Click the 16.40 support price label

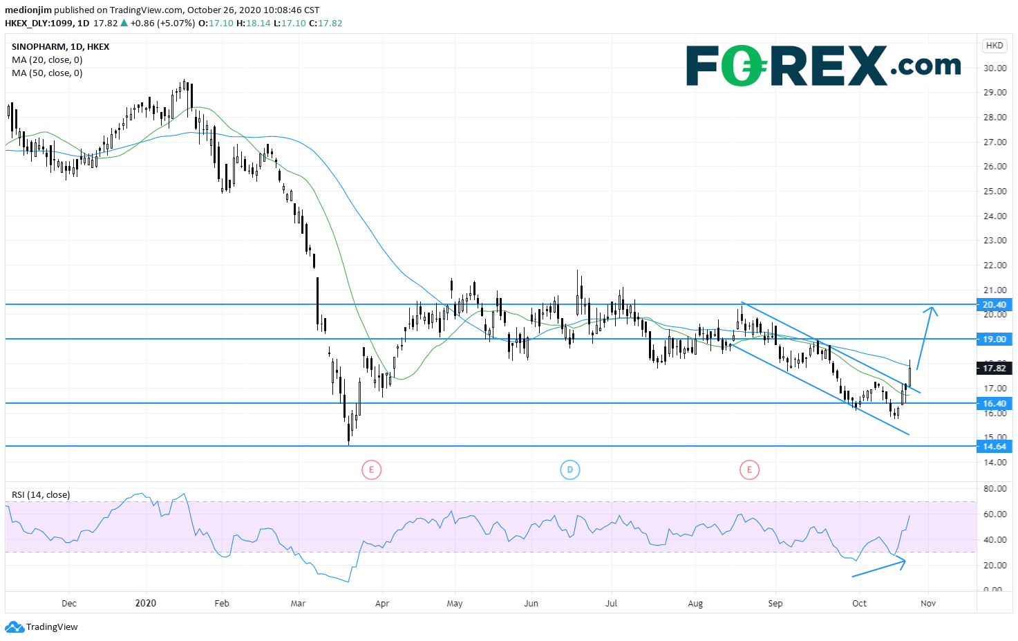[994, 403]
